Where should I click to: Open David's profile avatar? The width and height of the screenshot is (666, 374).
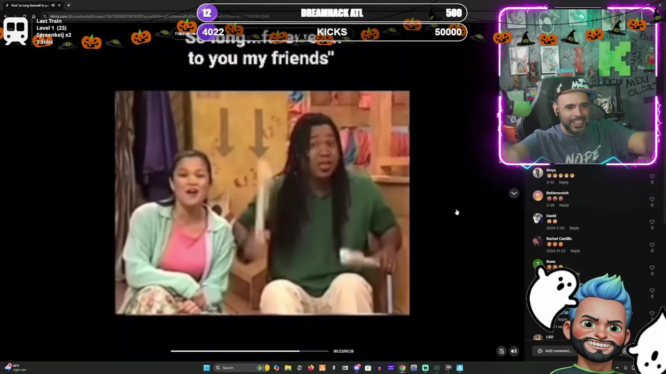point(537,219)
